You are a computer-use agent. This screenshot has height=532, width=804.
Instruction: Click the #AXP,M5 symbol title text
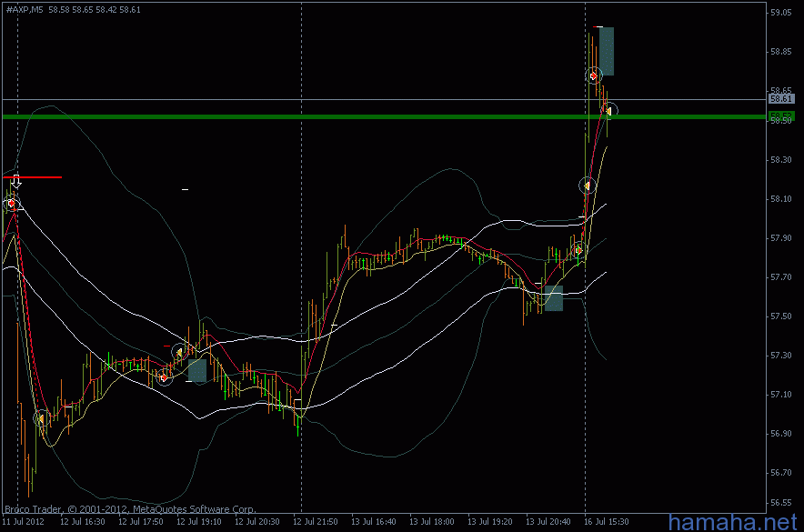(25, 8)
